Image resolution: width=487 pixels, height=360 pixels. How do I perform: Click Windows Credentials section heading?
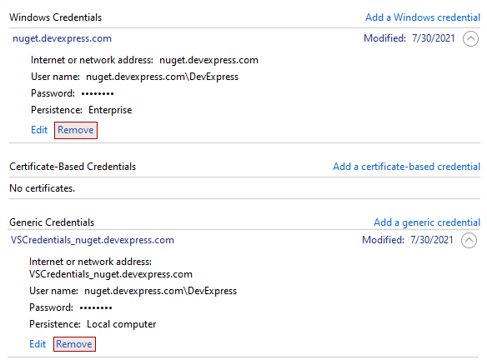[x=55, y=17]
